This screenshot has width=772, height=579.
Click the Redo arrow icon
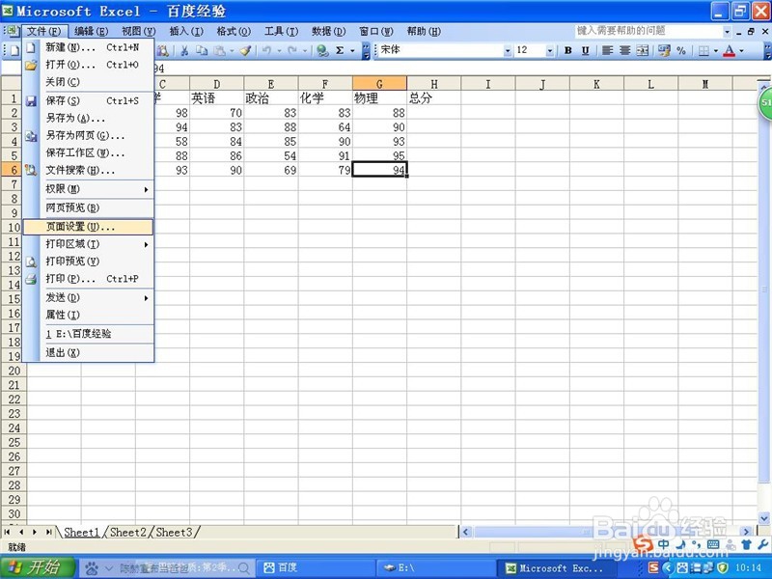[x=292, y=50]
